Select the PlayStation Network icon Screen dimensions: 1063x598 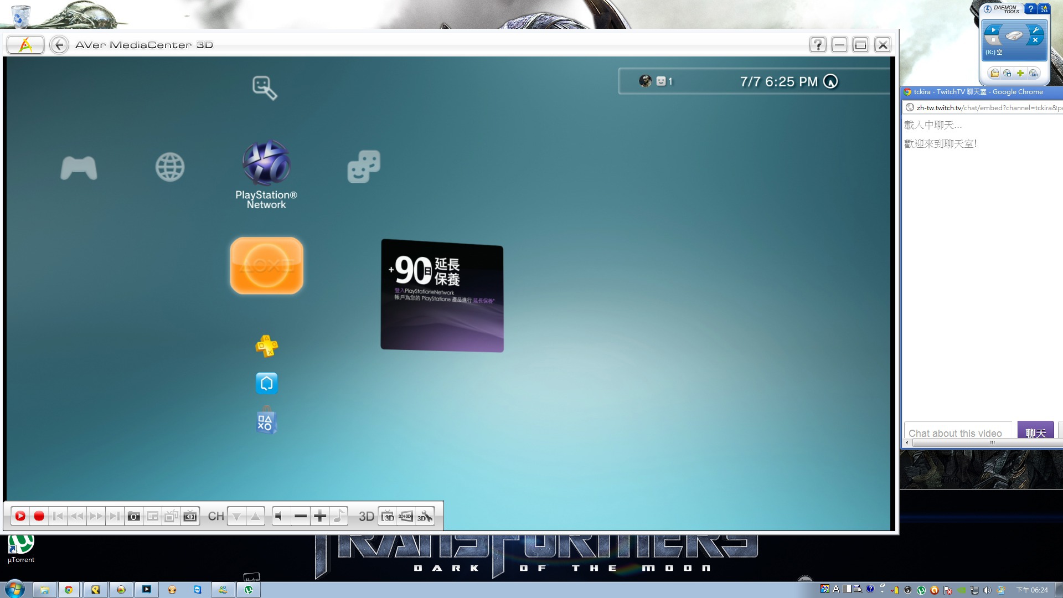[266, 163]
